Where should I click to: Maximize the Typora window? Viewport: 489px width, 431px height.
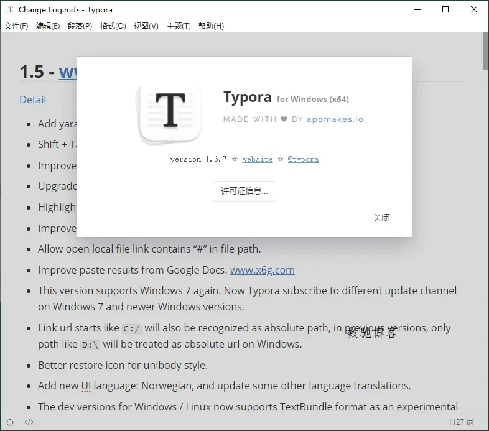pyautogui.click(x=445, y=10)
